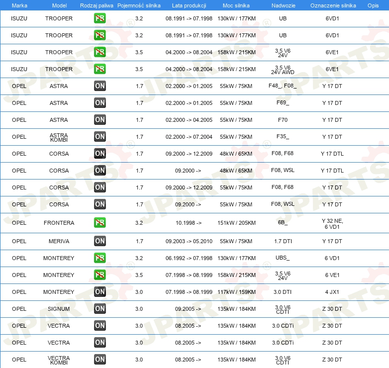Click the petrol icon in the Monterey 3.5 row
The width and height of the screenshot is (389, 368).
point(99,275)
